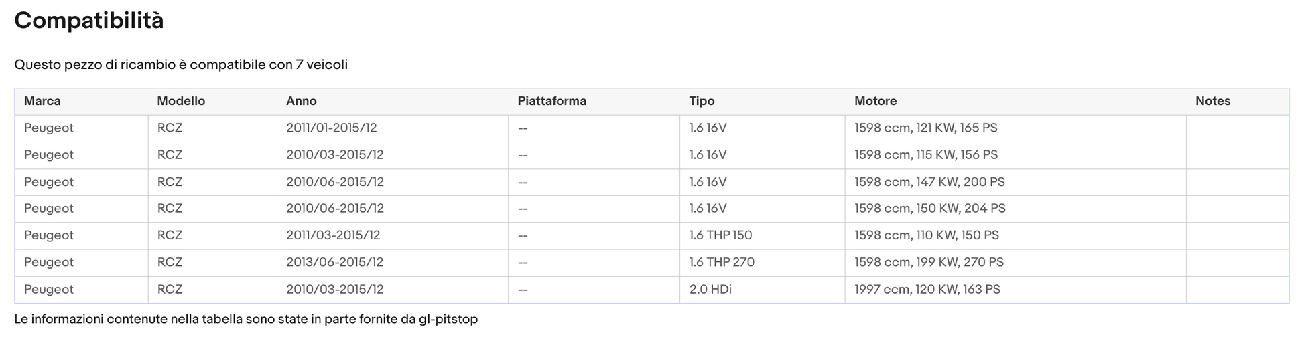The height and width of the screenshot is (341, 1304).
Task: Select the Compatibilità heading
Action: [x=89, y=21]
